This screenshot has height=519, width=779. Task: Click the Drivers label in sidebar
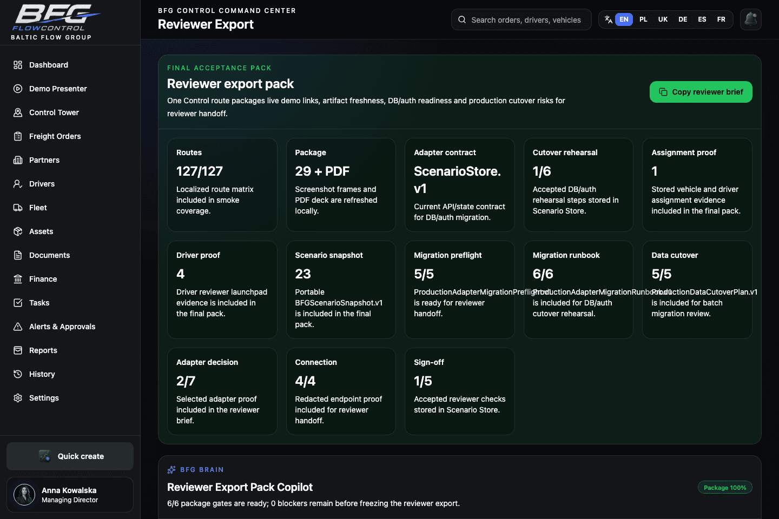[x=42, y=184]
